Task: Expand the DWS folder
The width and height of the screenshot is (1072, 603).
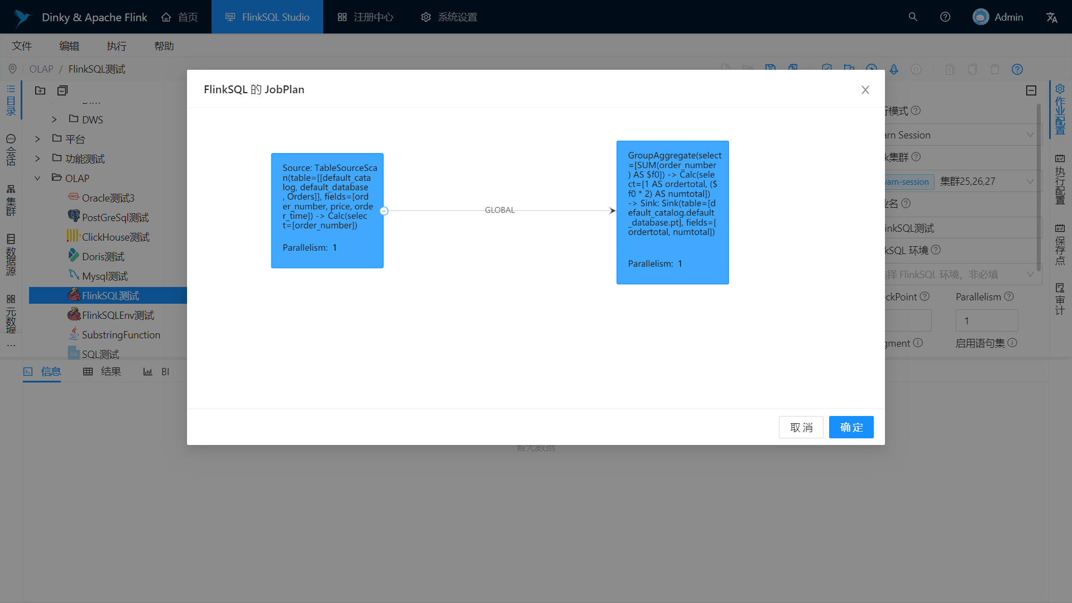Action: click(54, 119)
